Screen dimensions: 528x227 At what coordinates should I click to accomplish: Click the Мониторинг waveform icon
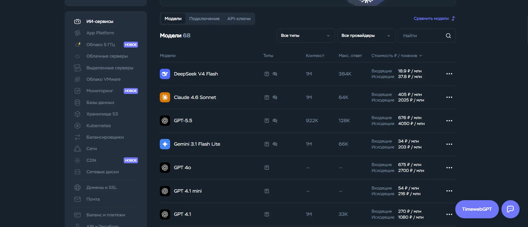click(78, 91)
